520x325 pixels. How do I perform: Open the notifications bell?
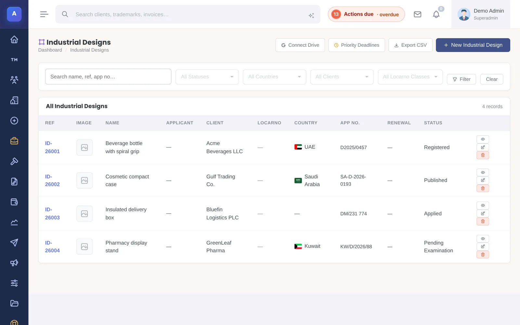tap(436, 14)
